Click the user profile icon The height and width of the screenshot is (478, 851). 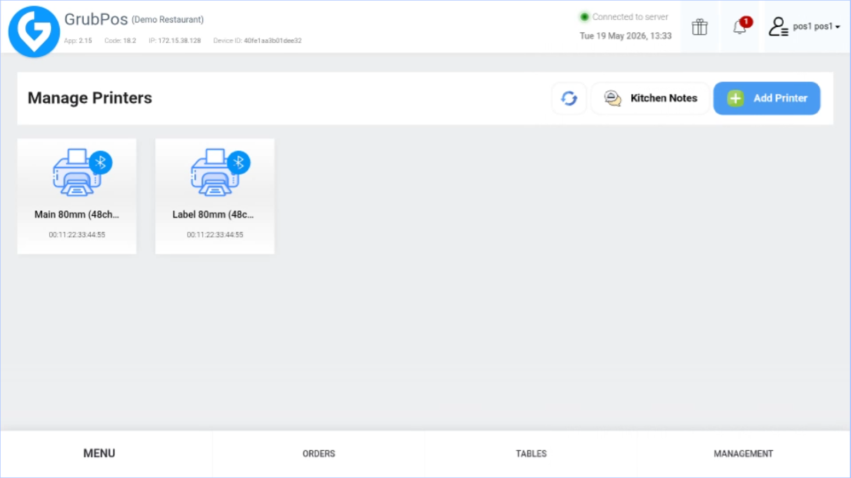(778, 26)
